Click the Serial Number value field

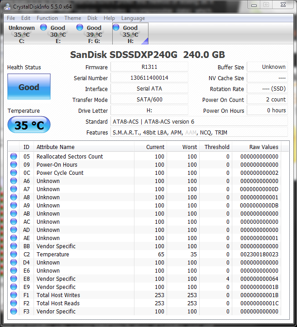coord(149,78)
